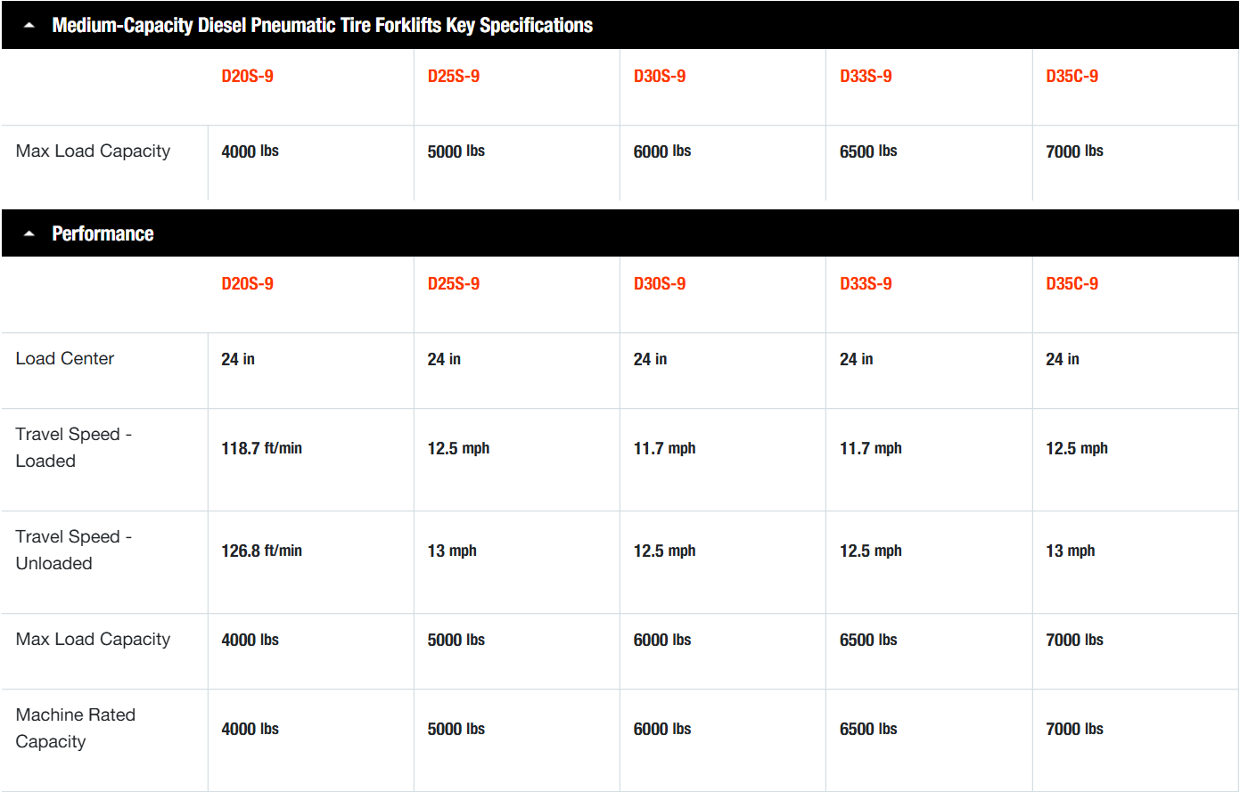Click the 118.7 ft/min loaded speed value
This screenshot has height=792, width=1240.
[x=261, y=448]
